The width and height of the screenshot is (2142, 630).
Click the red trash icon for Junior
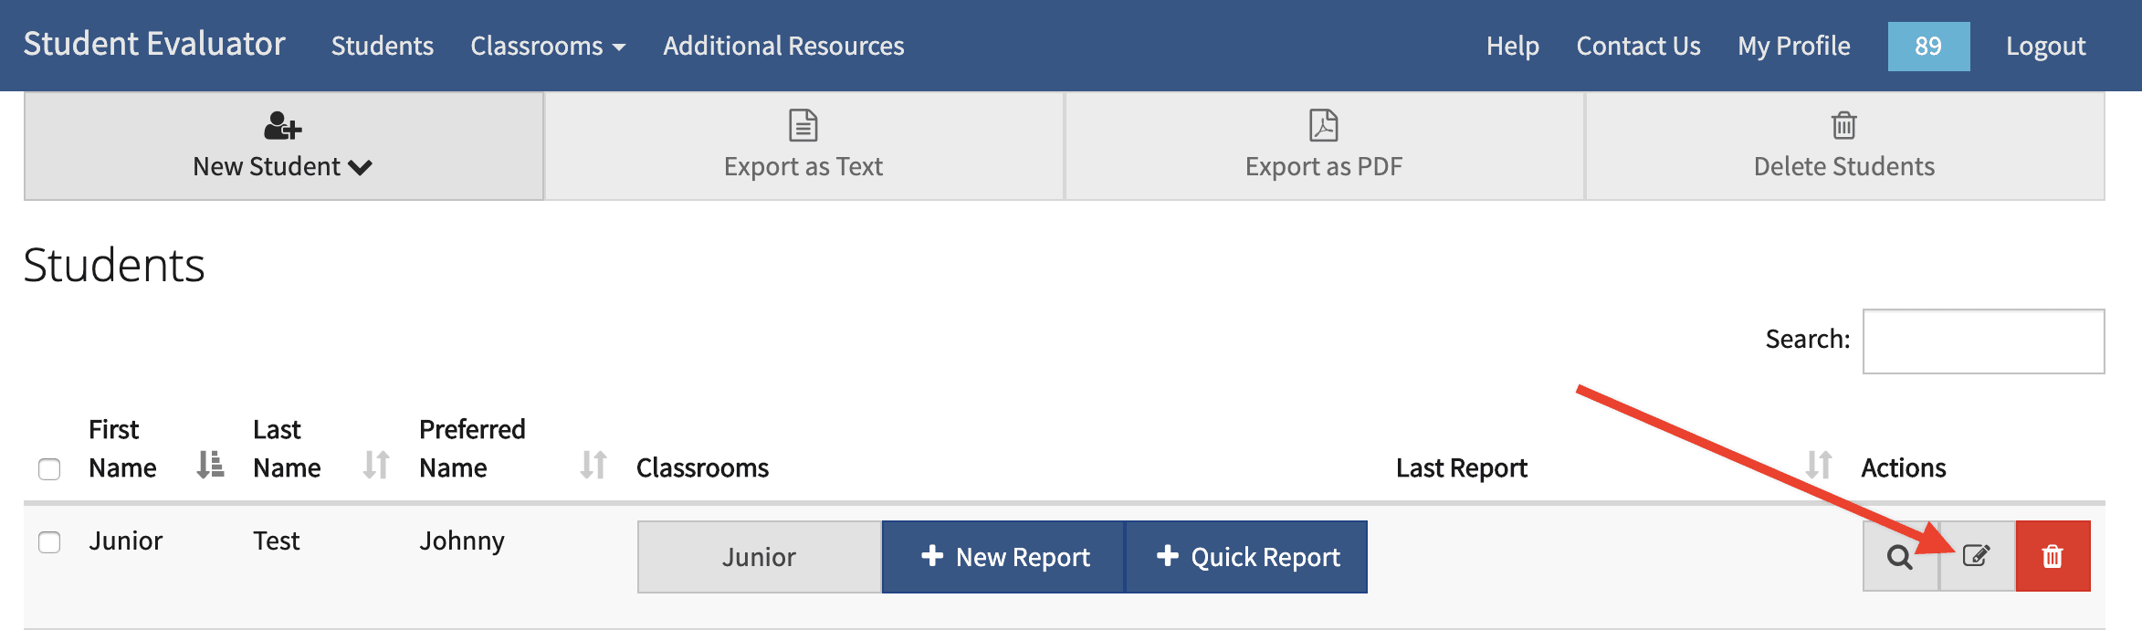[2053, 556]
